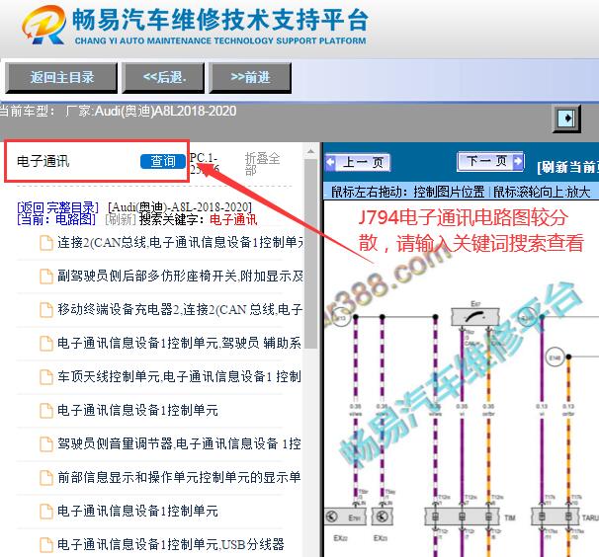Click the EX22 component symbol in diagram
Screen dimensions: 599x557
345,517
